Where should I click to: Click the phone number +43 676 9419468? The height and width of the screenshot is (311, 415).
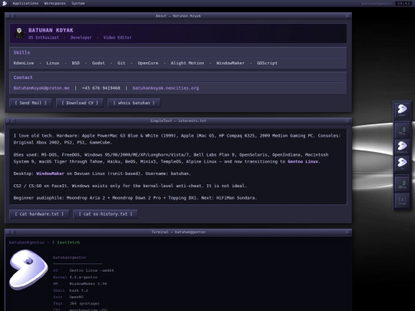point(101,88)
